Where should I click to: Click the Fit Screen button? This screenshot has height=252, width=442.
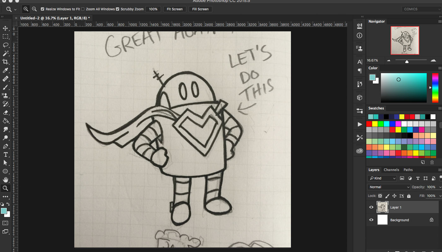(175, 9)
